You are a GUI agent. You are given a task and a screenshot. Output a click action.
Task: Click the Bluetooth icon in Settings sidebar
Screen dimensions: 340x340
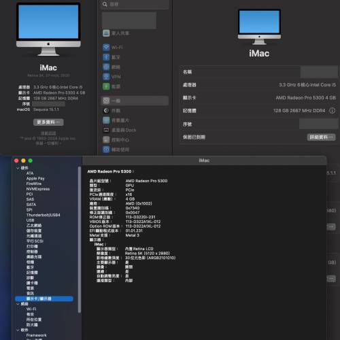coord(106,57)
